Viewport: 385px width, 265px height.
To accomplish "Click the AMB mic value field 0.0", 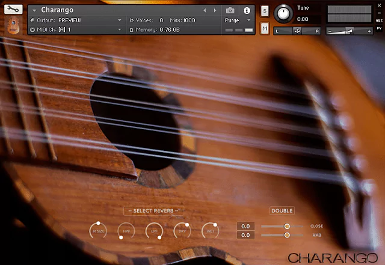I will click(x=245, y=235).
